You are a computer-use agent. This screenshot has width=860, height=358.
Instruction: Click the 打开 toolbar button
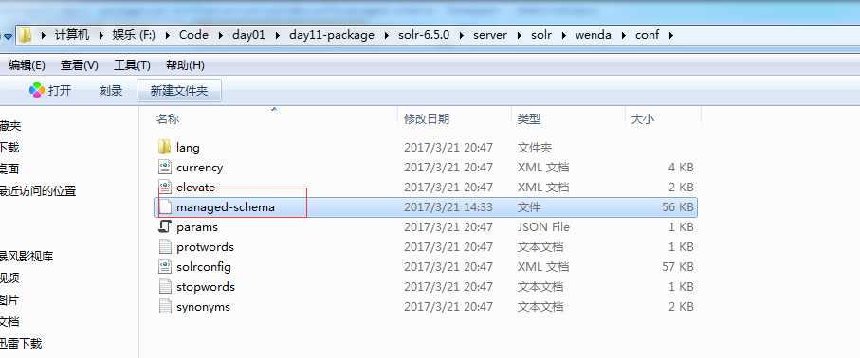[x=50, y=91]
